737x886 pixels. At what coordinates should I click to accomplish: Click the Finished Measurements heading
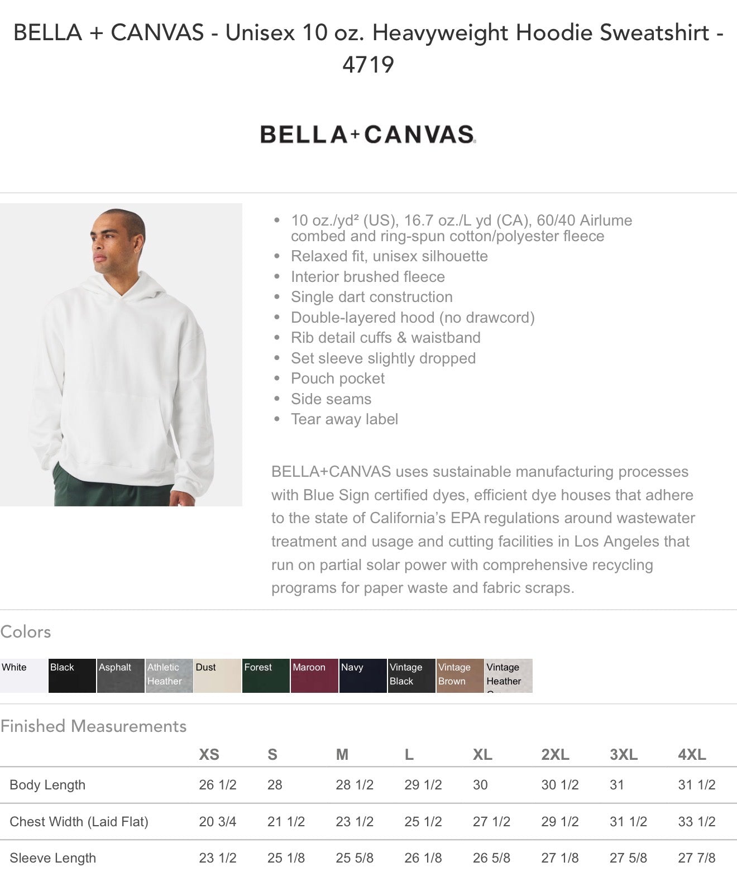(93, 726)
